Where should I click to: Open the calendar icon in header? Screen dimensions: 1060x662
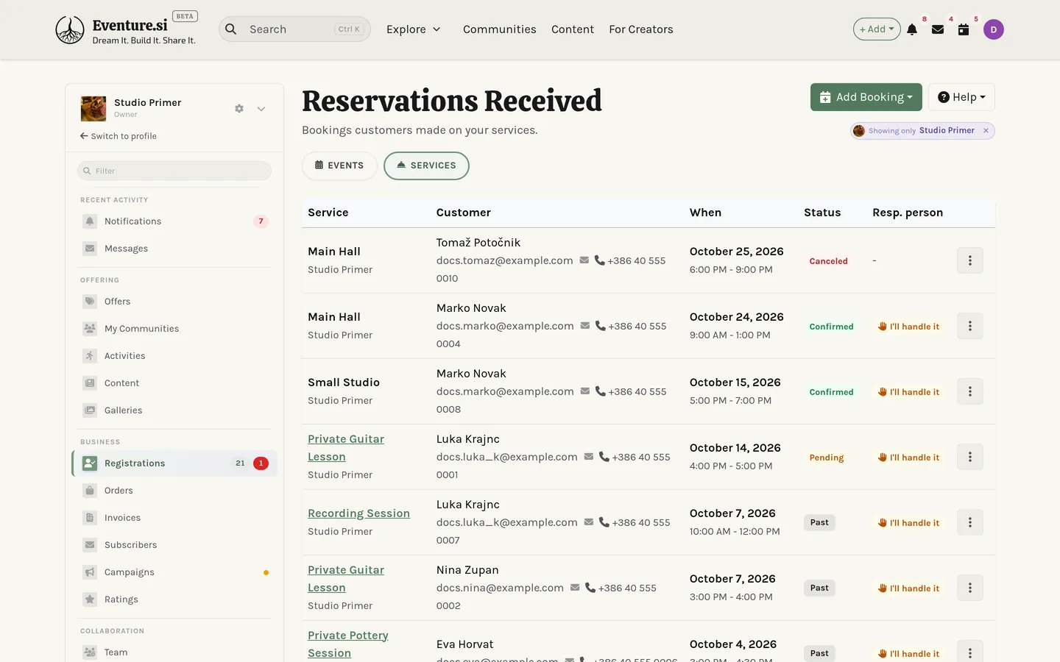(964, 29)
